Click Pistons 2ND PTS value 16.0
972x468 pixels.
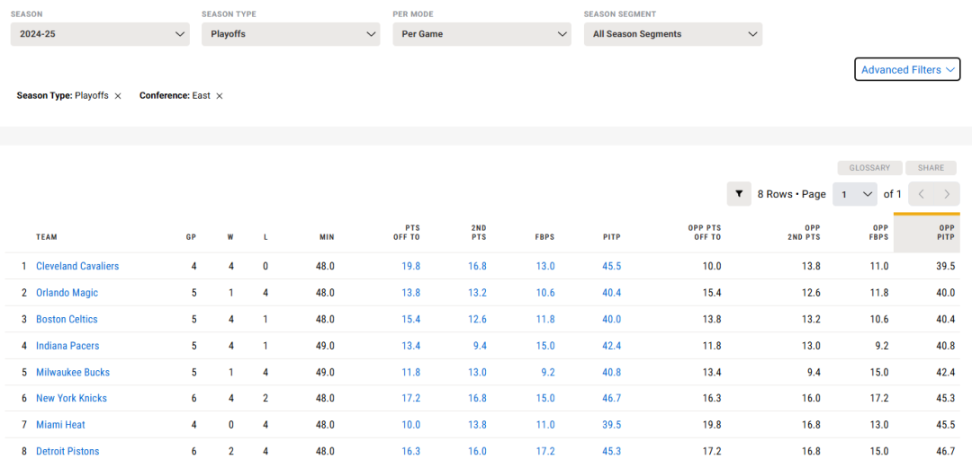(x=477, y=451)
